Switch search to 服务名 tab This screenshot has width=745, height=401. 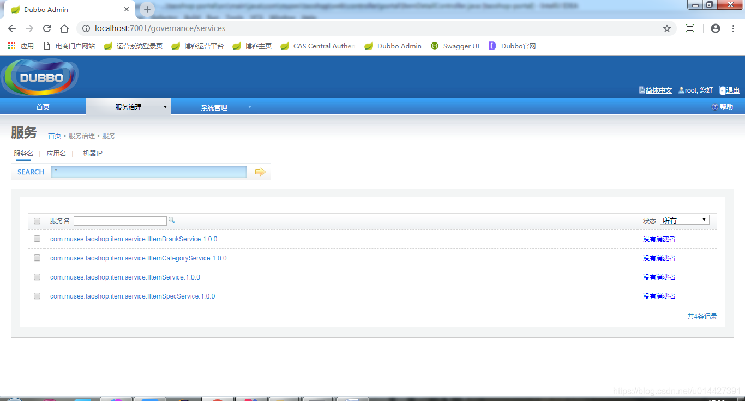click(x=23, y=154)
